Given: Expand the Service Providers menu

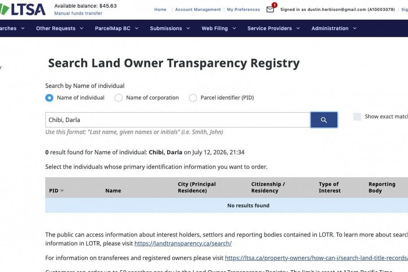Looking at the screenshot, I should point(273,28).
